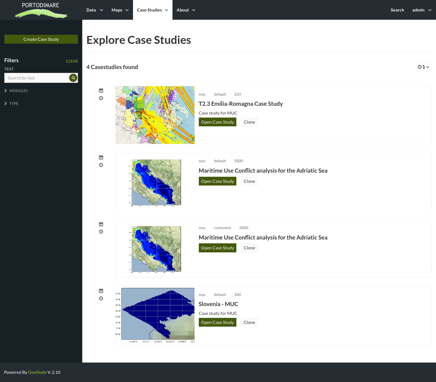Focus the Search by text field
436x382 pixels.
(37, 78)
